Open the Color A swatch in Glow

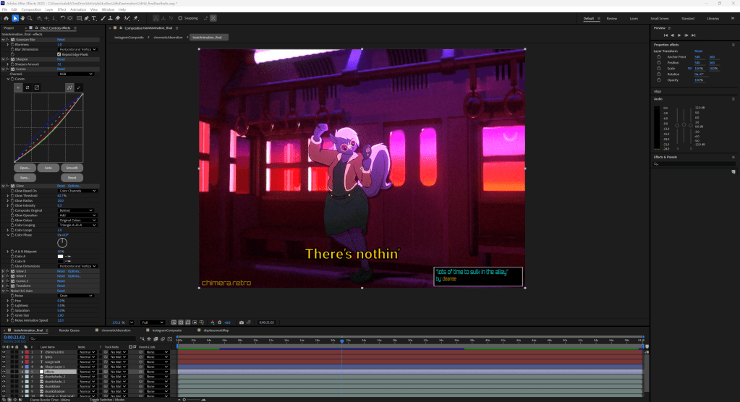pyautogui.click(x=61, y=256)
